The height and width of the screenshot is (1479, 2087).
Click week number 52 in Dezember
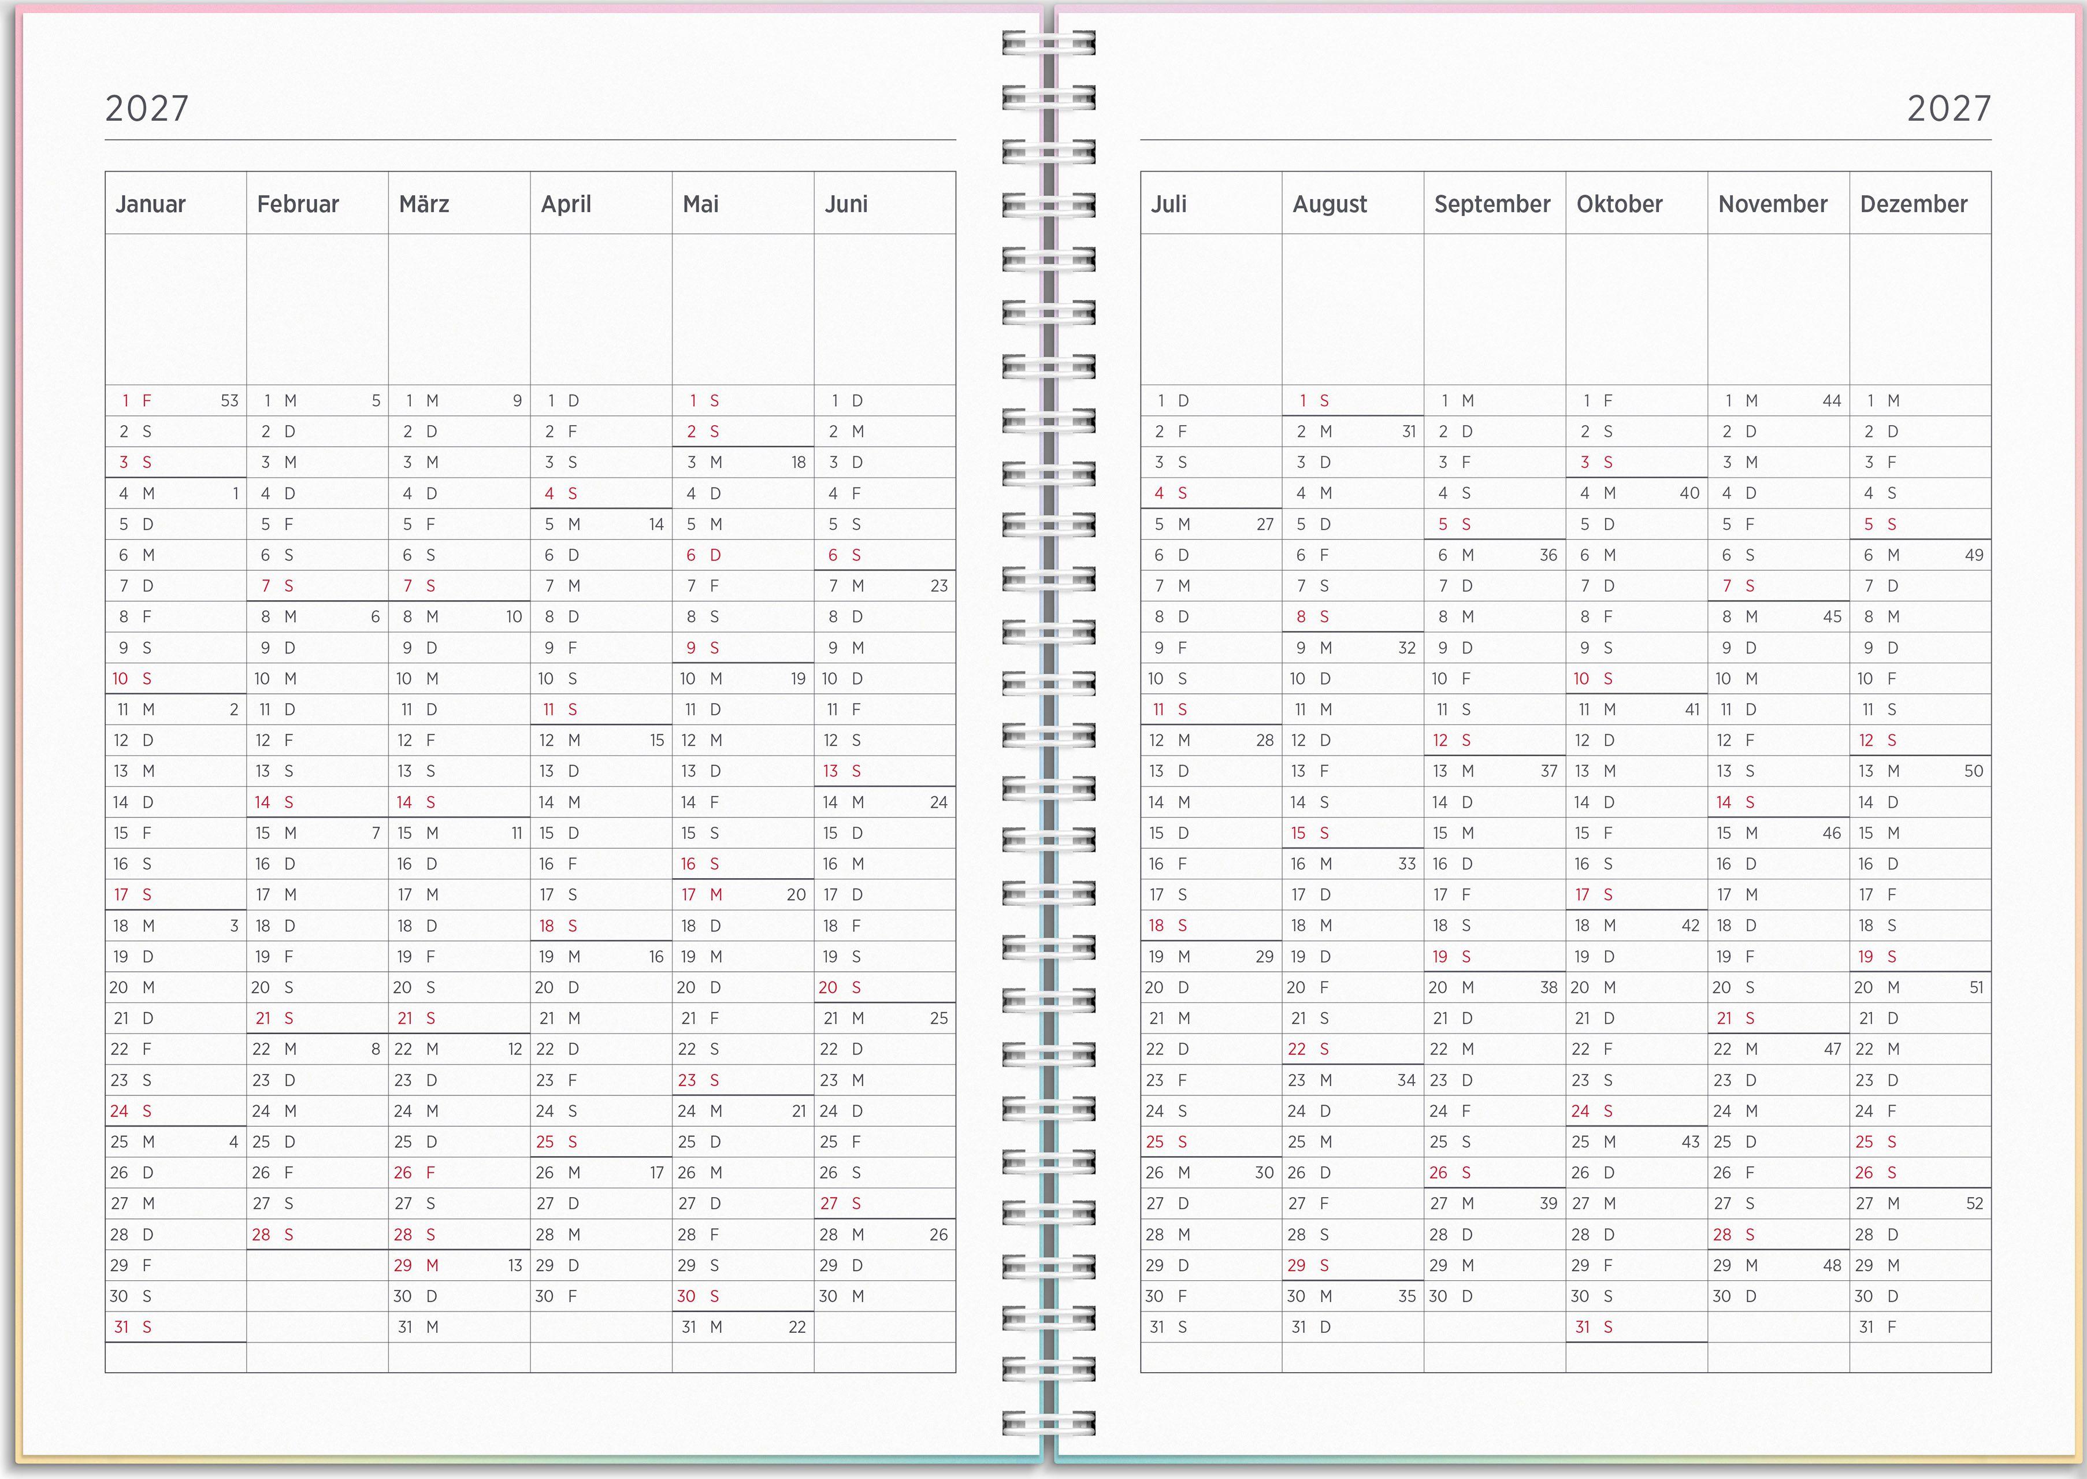[x=1974, y=1203]
